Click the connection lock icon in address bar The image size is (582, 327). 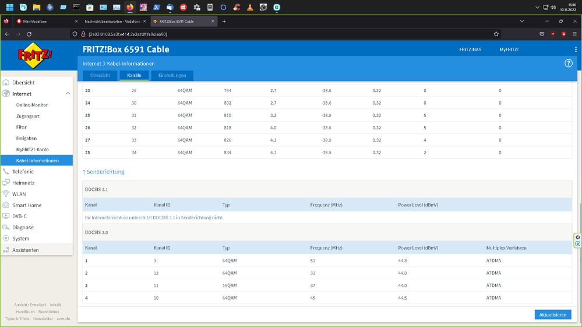[83, 34]
